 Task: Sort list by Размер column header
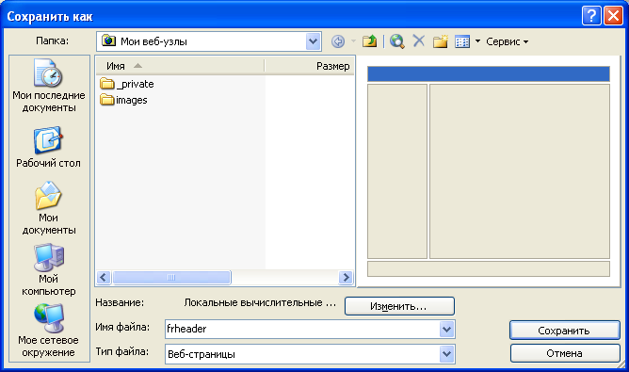tap(309, 66)
